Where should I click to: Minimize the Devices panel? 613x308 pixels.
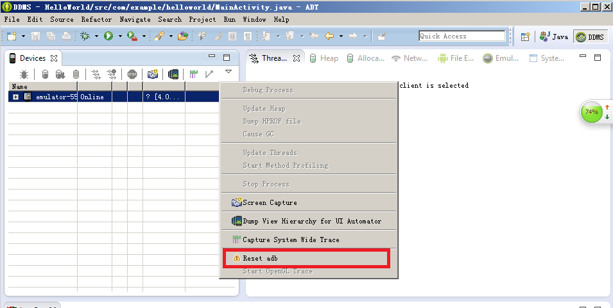pyautogui.click(x=212, y=56)
